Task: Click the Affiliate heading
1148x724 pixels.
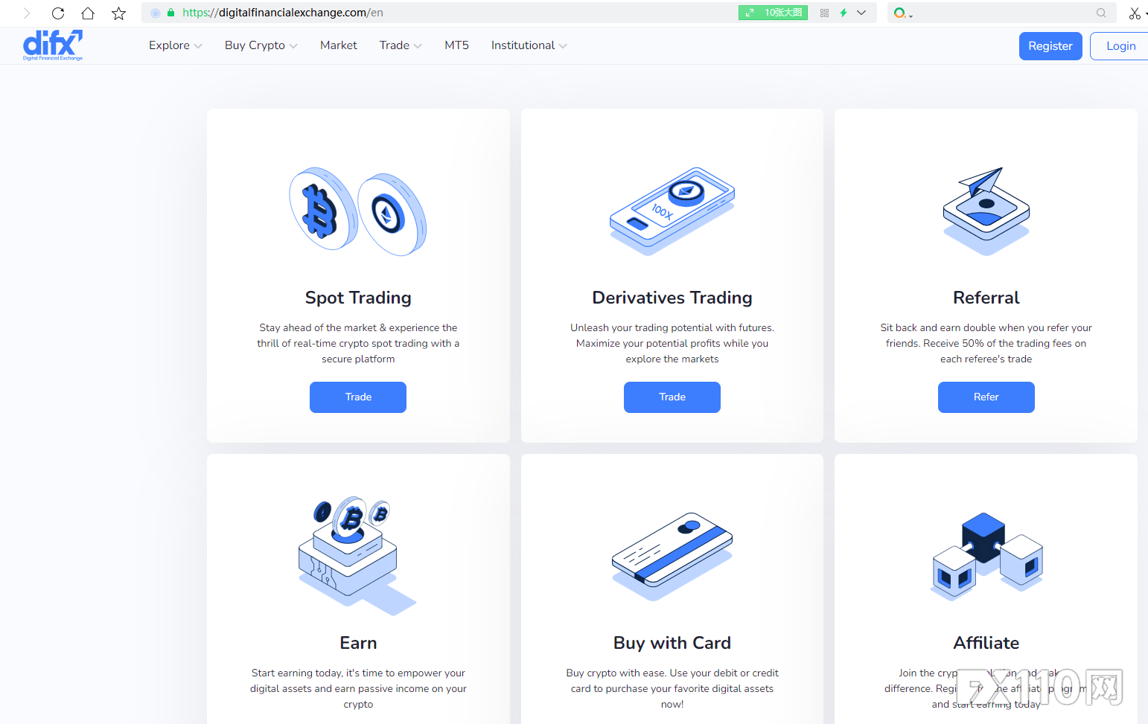Action: click(986, 643)
